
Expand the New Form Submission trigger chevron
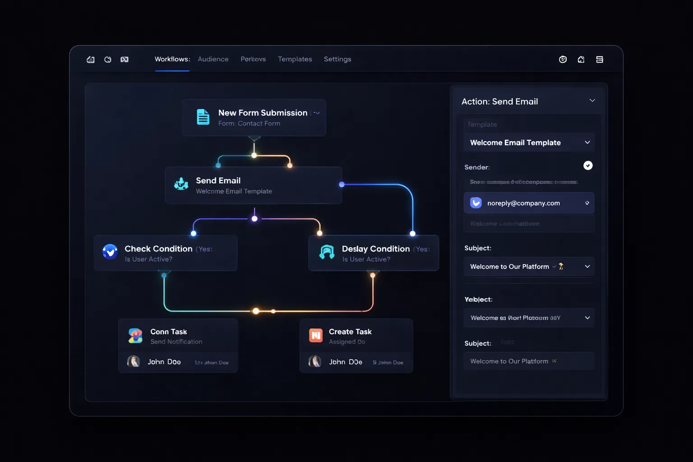click(x=317, y=113)
